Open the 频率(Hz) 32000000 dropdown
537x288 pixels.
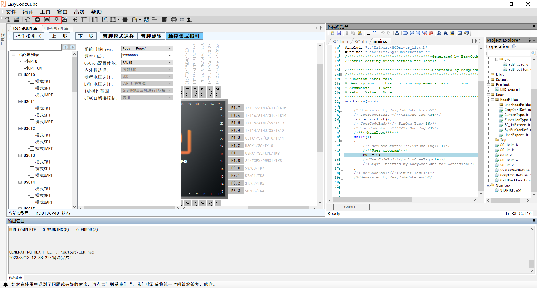[147, 55]
